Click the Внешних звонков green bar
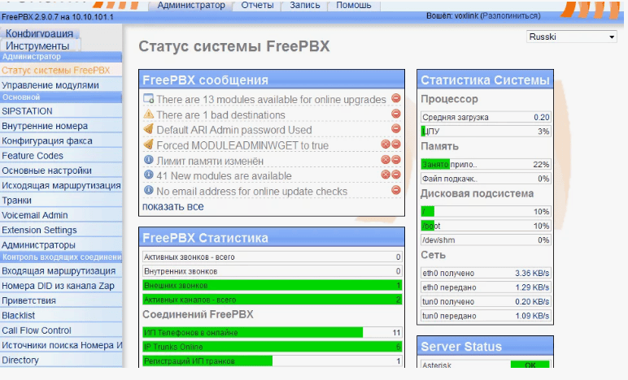 [272, 285]
